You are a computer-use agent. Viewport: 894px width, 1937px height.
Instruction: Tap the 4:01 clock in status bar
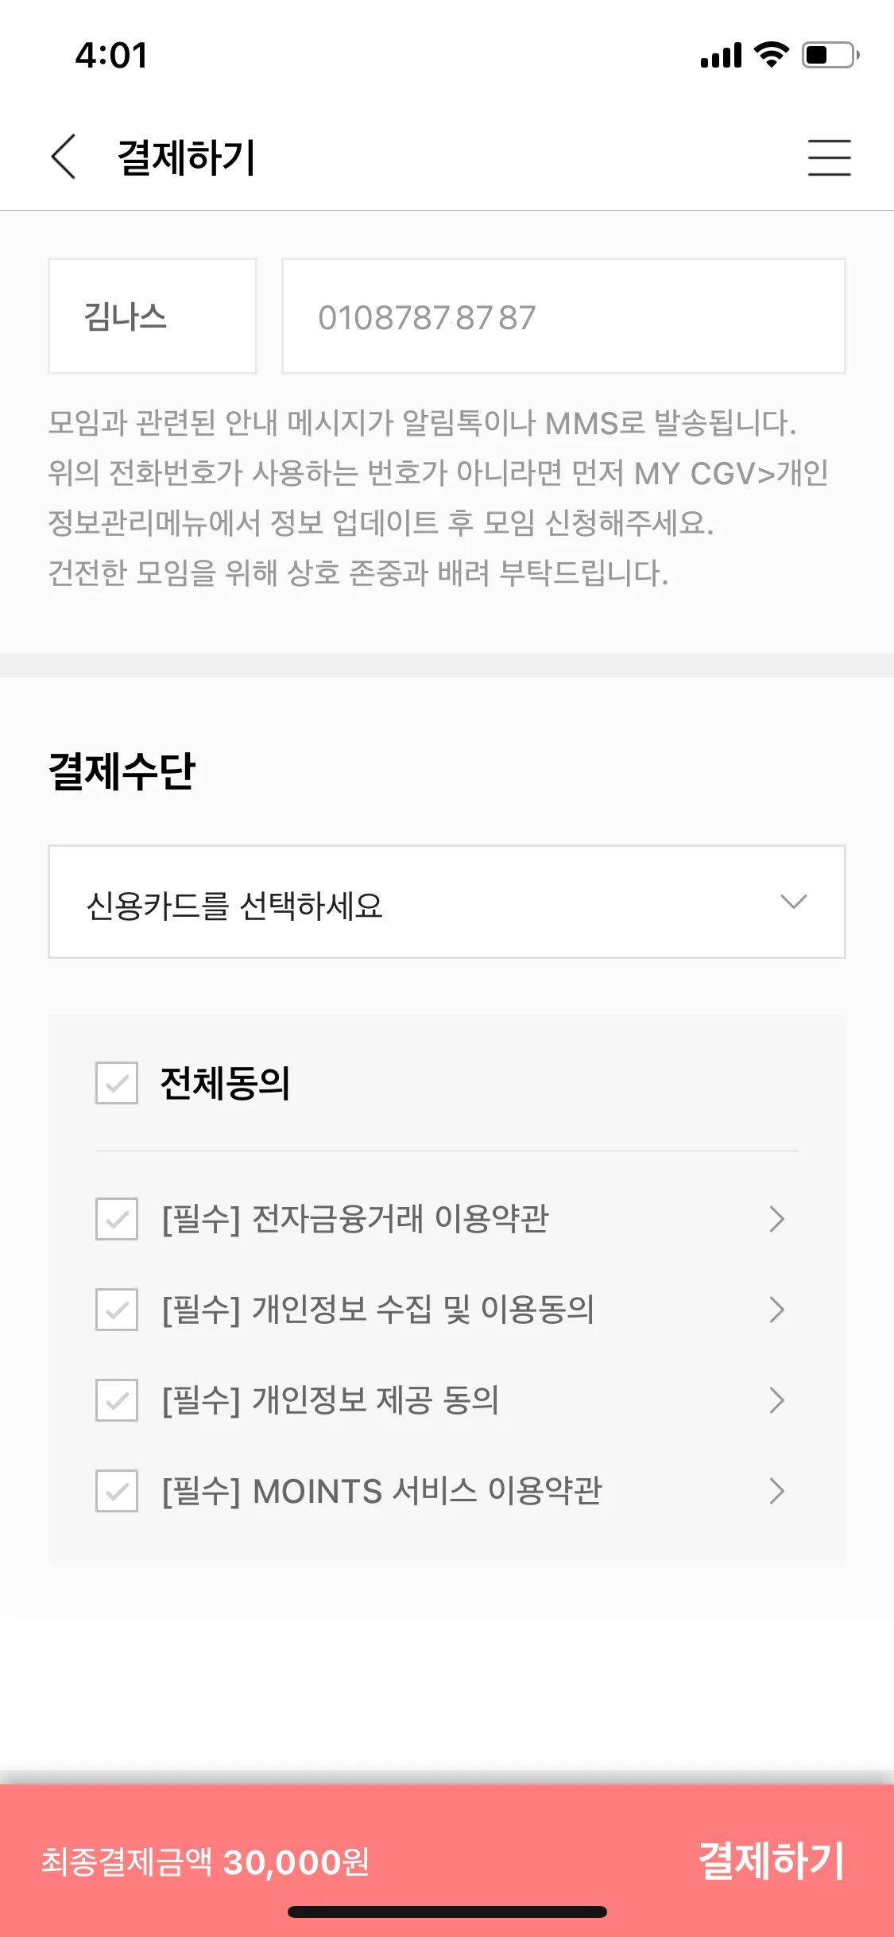point(111,56)
